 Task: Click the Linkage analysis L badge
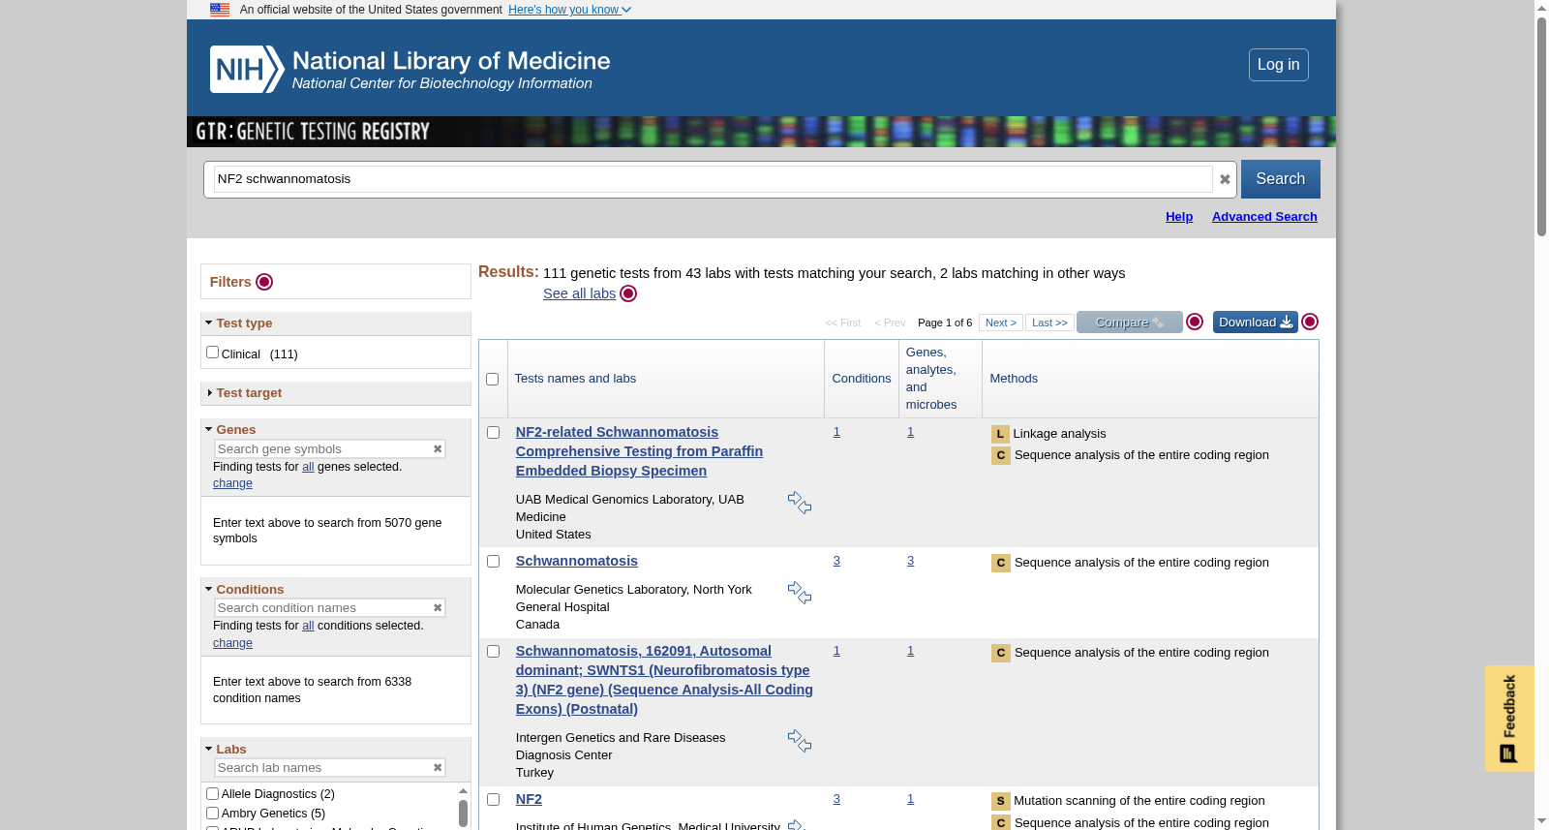(x=1000, y=434)
